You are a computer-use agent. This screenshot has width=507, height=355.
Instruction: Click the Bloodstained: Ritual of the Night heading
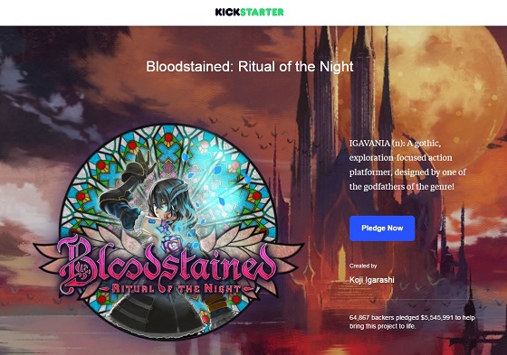coord(249,67)
